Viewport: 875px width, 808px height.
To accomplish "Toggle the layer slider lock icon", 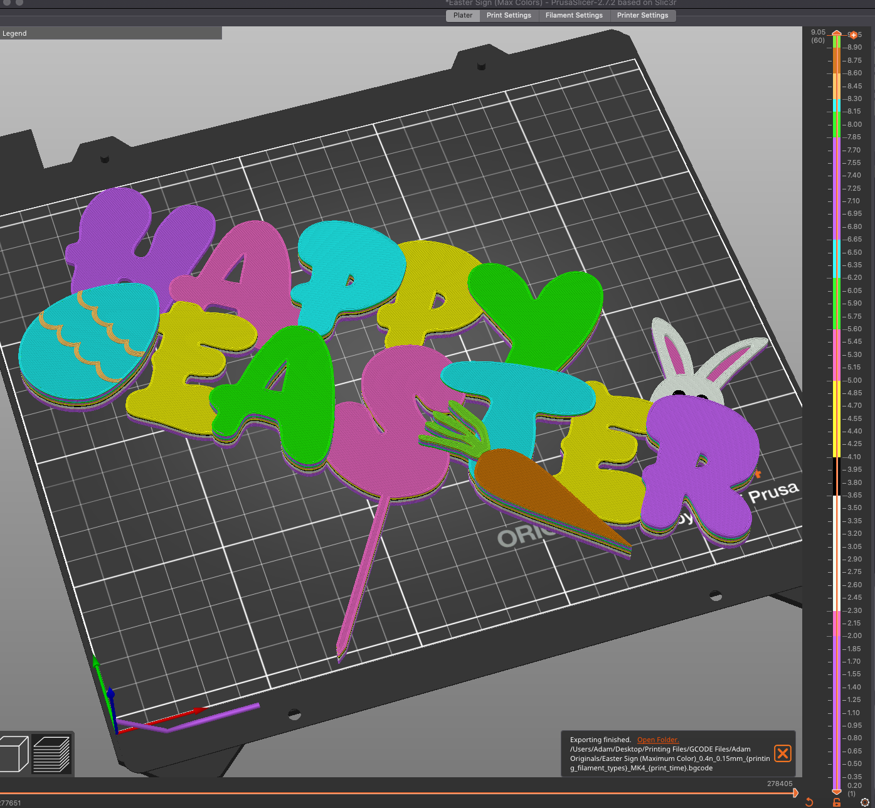I will pos(837,802).
